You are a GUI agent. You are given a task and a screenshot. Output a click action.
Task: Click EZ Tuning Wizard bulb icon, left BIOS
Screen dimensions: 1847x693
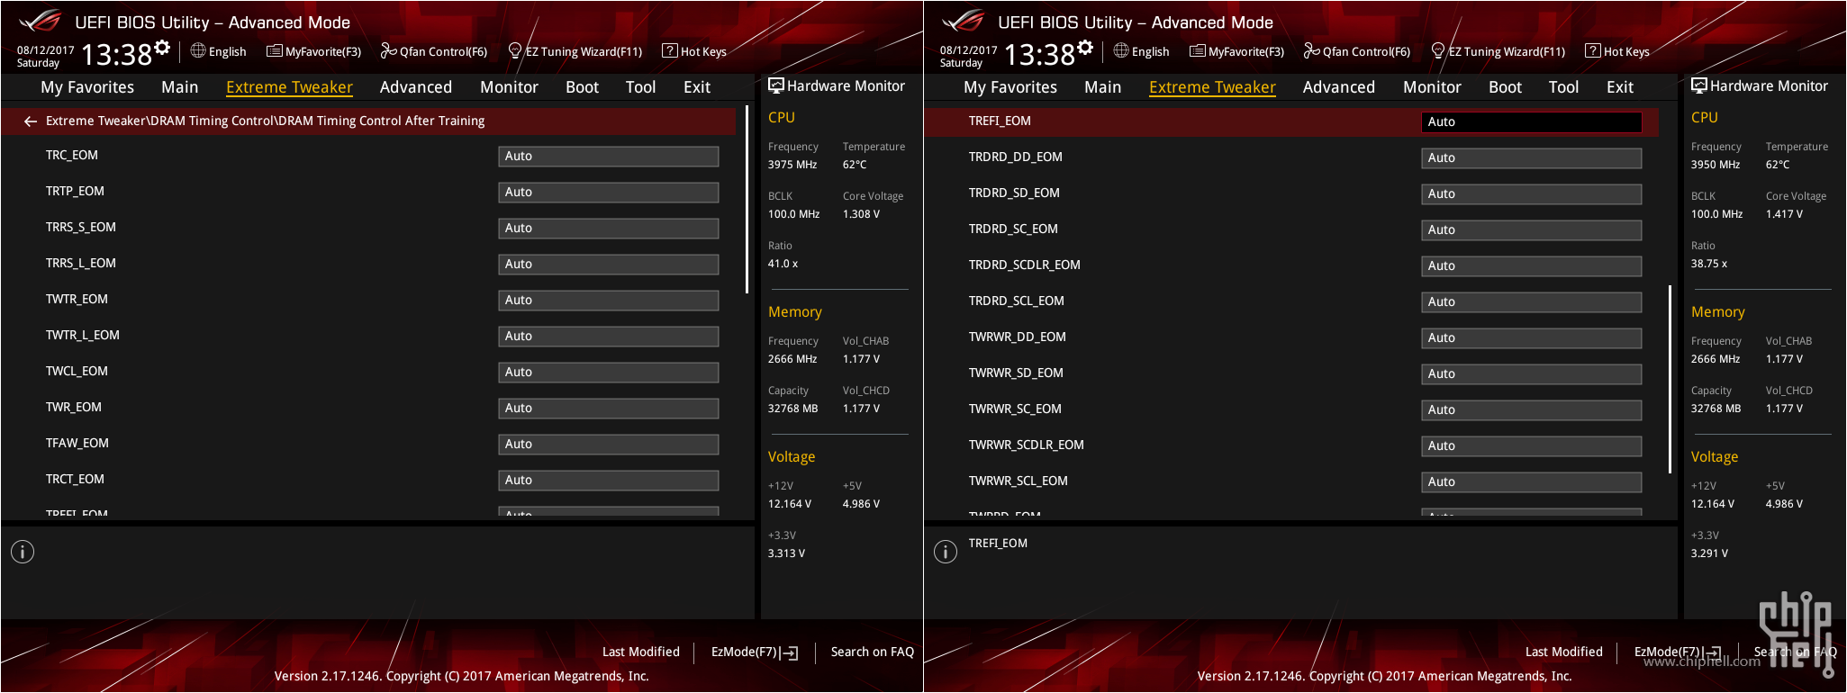(x=515, y=51)
